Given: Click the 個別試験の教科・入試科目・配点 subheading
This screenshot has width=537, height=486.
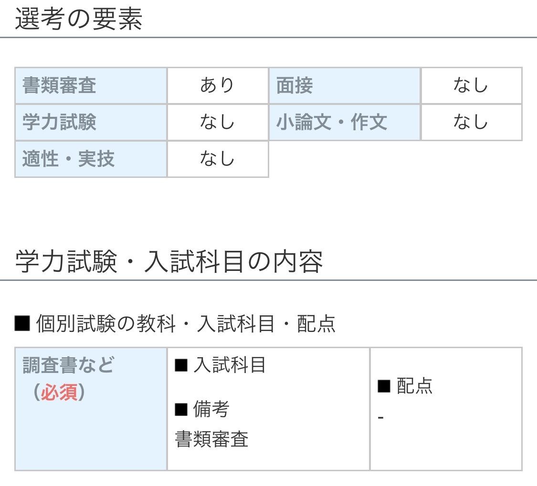Looking at the screenshot, I should pyautogui.click(x=175, y=324).
